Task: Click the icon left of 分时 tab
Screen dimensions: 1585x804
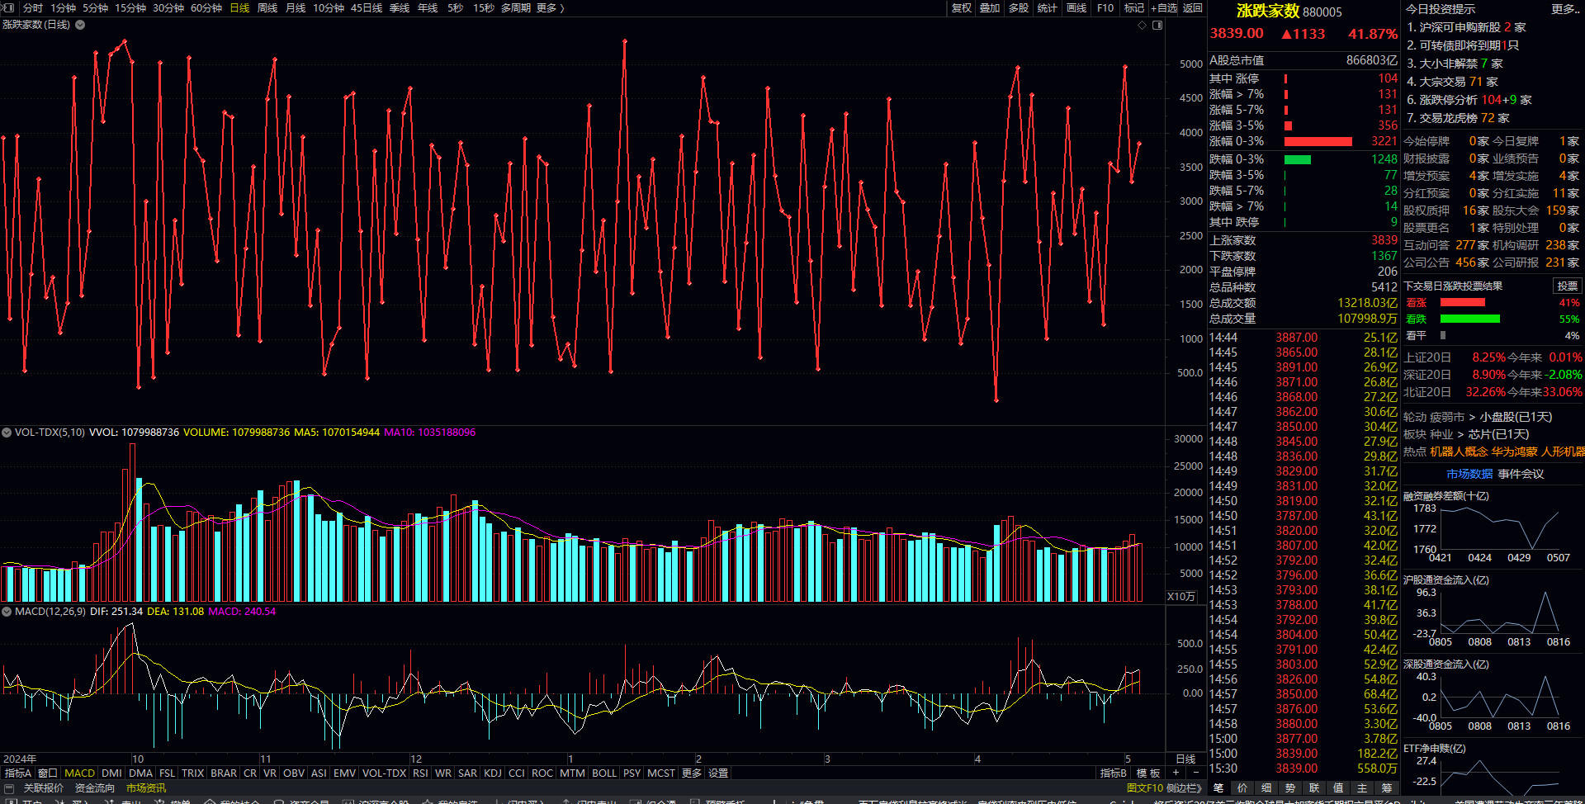Action: [8, 7]
